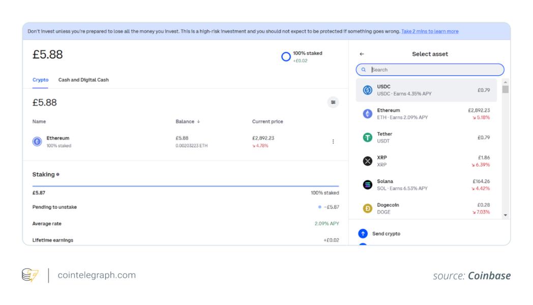Screen dimensions: 533x305
Task: Click the -£5.87 pending unstake amount
Action: pyautogui.click(x=332, y=207)
